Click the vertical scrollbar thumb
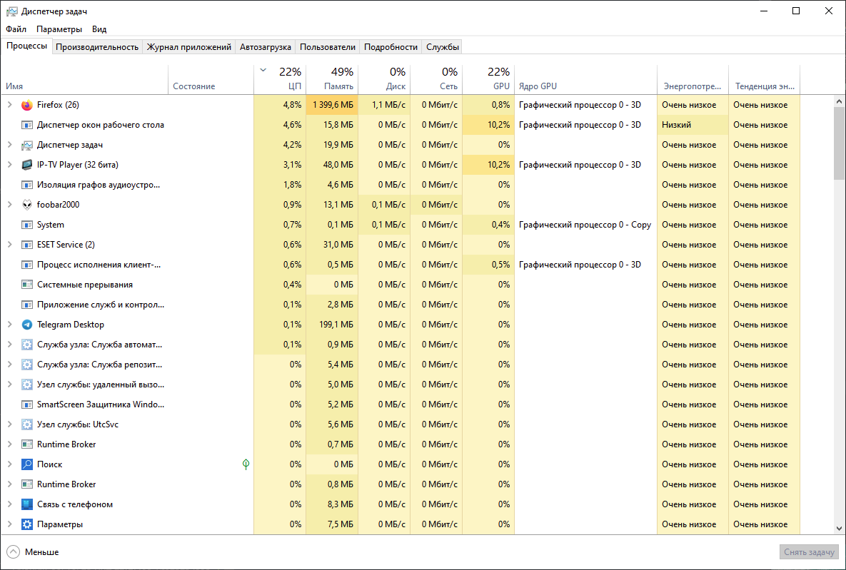The width and height of the screenshot is (846, 570). [839, 143]
